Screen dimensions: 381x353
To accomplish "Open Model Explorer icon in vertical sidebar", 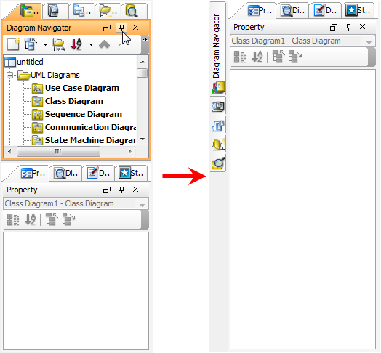I will pyautogui.click(x=218, y=106).
